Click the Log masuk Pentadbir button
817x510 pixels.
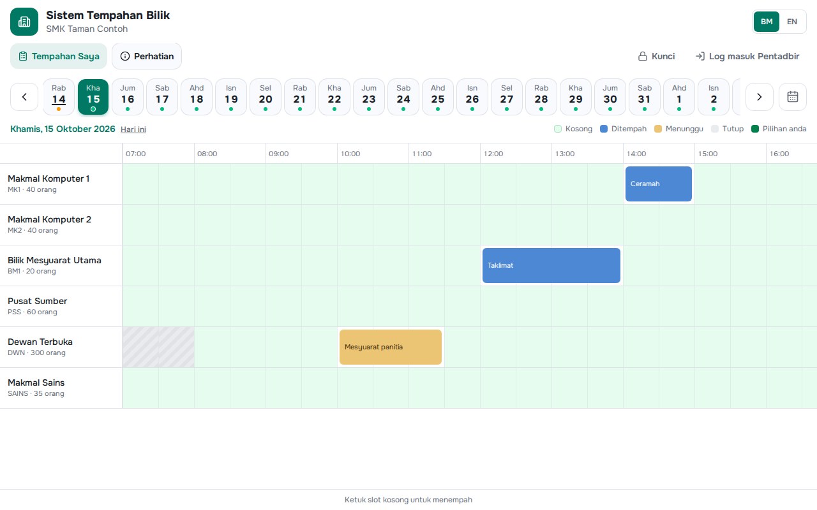[747, 56]
